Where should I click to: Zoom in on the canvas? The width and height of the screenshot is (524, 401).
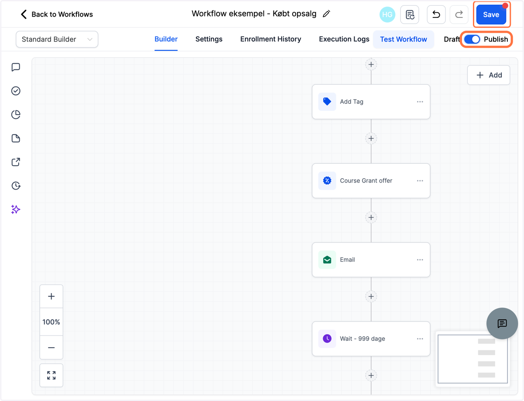51,297
